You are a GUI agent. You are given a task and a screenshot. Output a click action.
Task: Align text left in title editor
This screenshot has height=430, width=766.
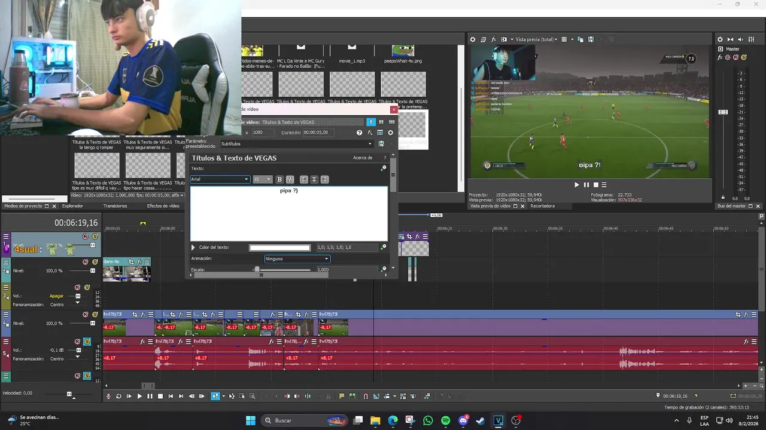(304, 179)
